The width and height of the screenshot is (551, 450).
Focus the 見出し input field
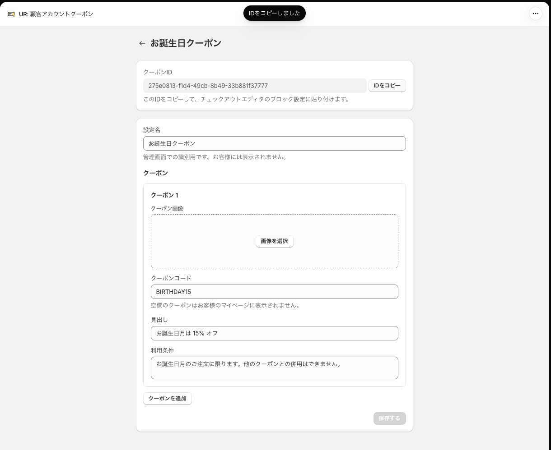[x=275, y=333]
